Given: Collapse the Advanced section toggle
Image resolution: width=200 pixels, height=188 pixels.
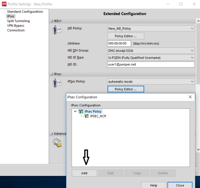Looking at the screenshot, I should [52, 133].
